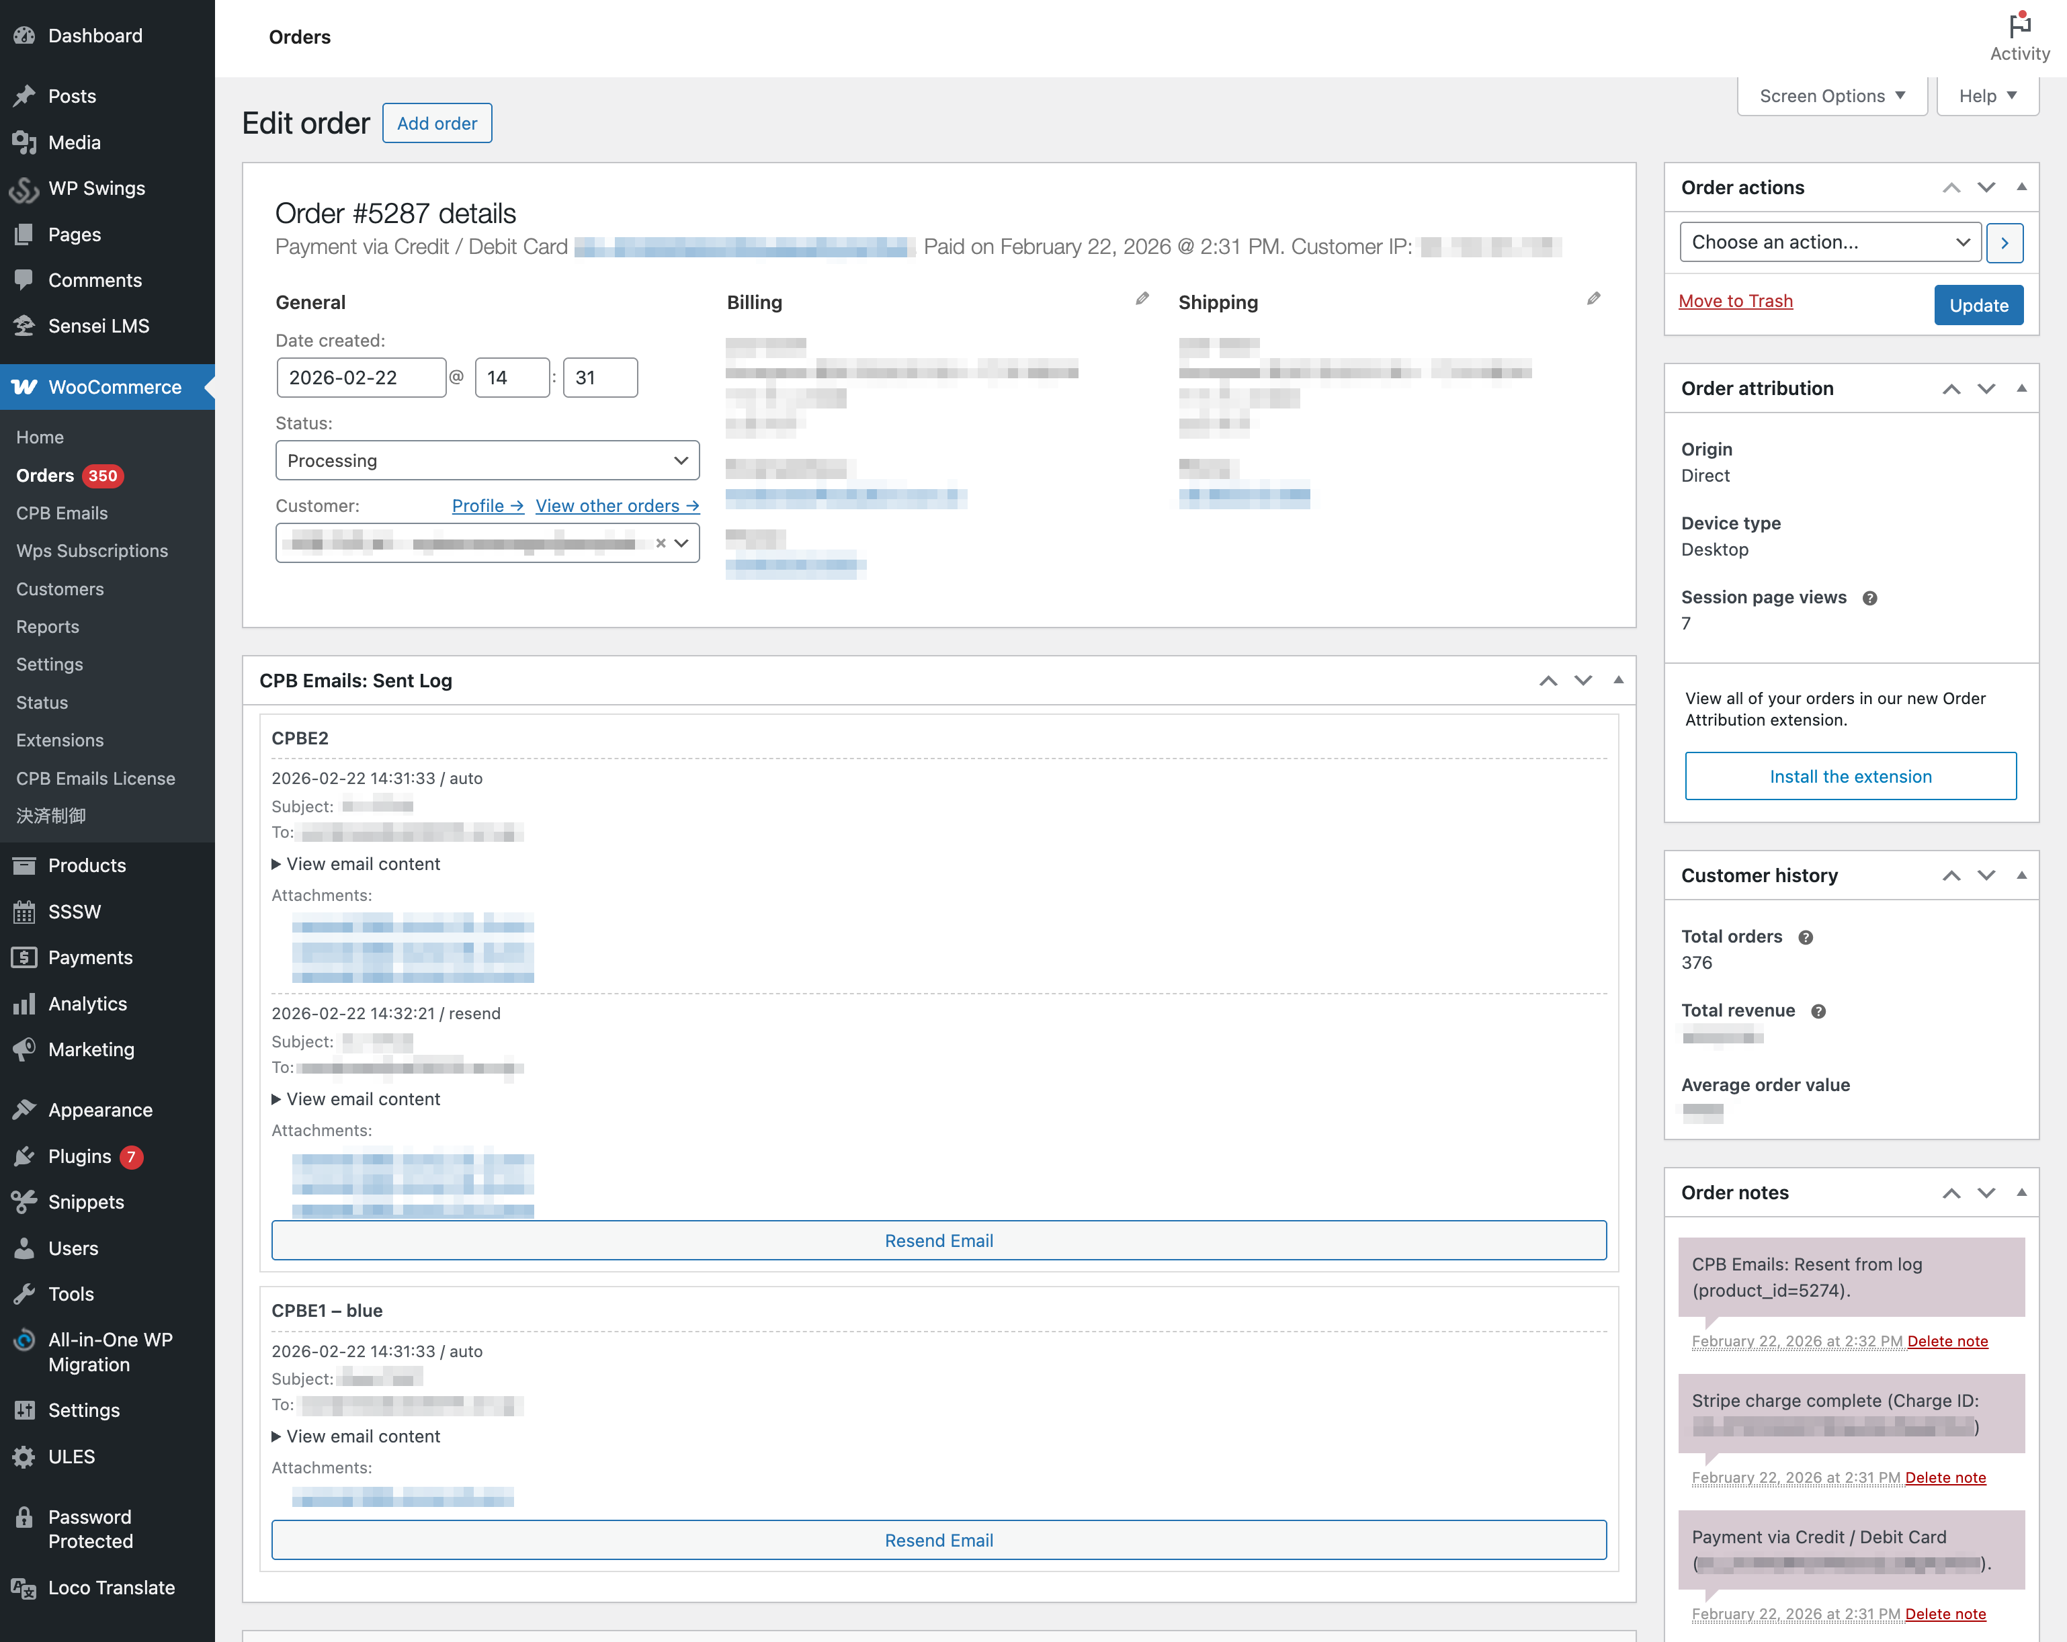Screen dimensions: 2067x1642
Task: Click Session page views help icon
Action: pos(1869,598)
